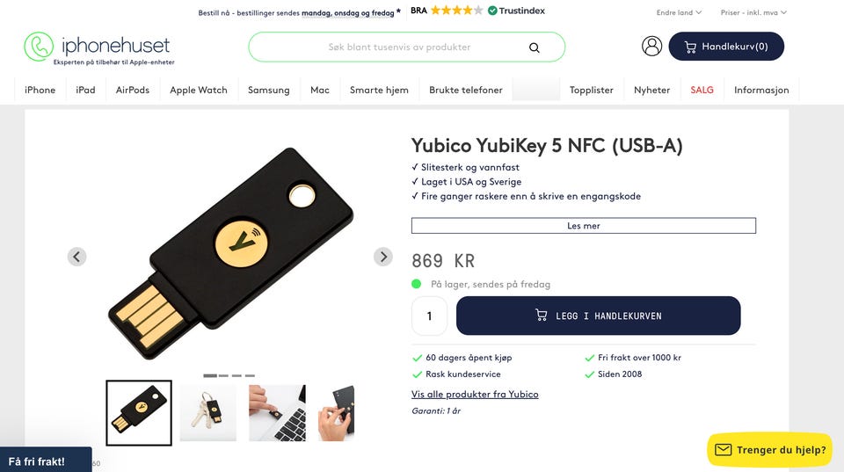Open the Trenger du hjelp chat
Screen dimensions: 844x472
(x=770, y=449)
